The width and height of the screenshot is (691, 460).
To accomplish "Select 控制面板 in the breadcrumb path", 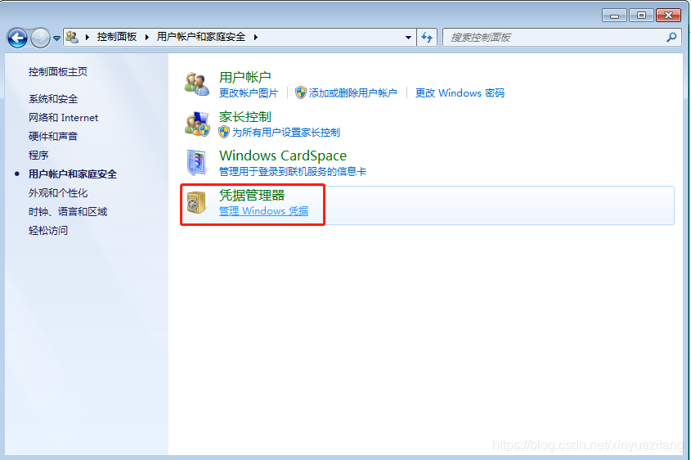I will [x=117, y=37].
